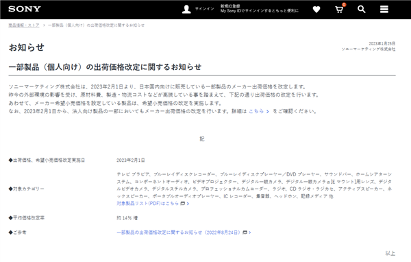Screen dimensions: 411x262
Task: Select ソニーマーケティング株式会社 at top right
Action: click(369, 49)
